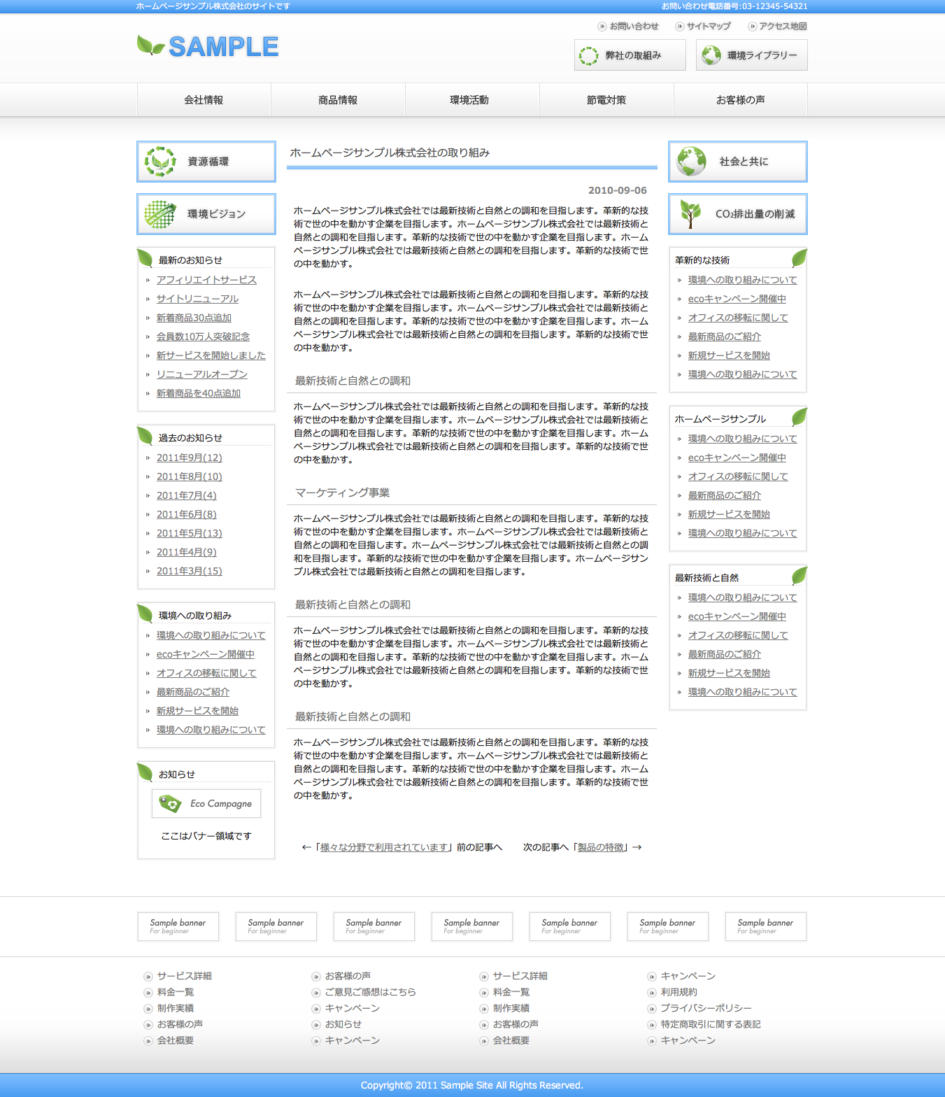Click the globe icon on 環境ライブラリー
Screen dimensions: 945x1097
pyautogui.click(x=711, y=55)
